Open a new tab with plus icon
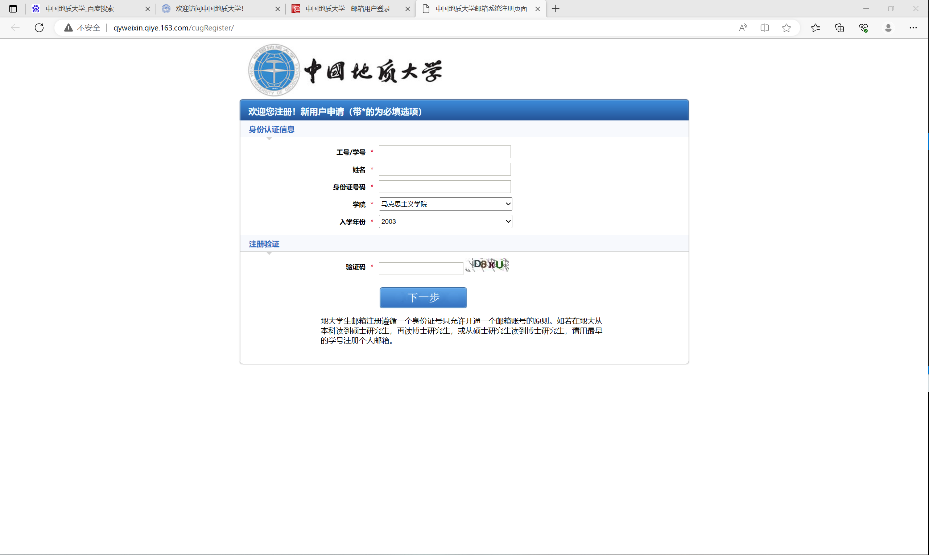The height and width of the screenshot is (555, 929). click(x=556, y=9)
